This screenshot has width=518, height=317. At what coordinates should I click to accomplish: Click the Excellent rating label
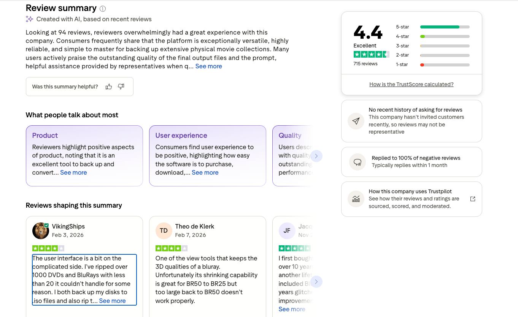click(x=365, y=46)
